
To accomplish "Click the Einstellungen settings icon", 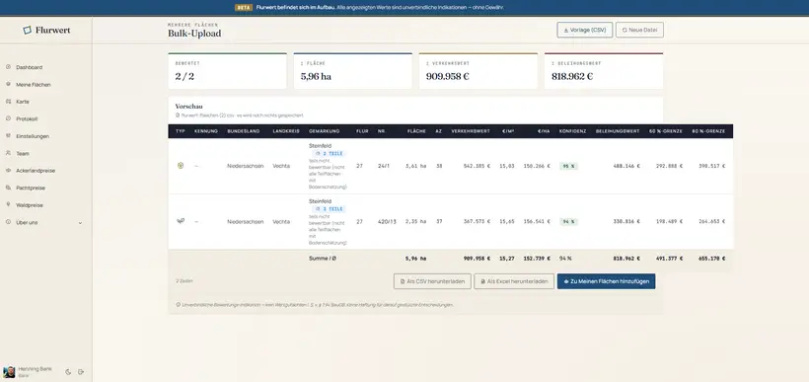I will tap(8, 136).
